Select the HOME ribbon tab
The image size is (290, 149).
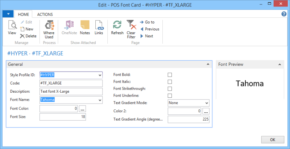[x=24, y=15]
